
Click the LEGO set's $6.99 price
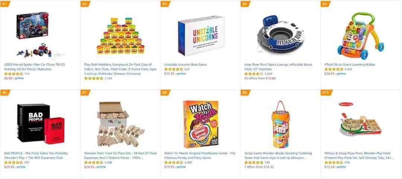(x=8, y=79)
